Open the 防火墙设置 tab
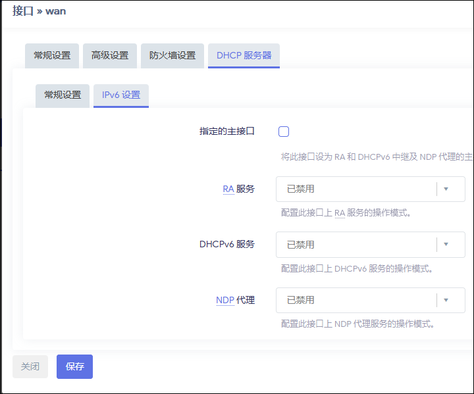The image size is (474, 394). click(x=172, y=56)
